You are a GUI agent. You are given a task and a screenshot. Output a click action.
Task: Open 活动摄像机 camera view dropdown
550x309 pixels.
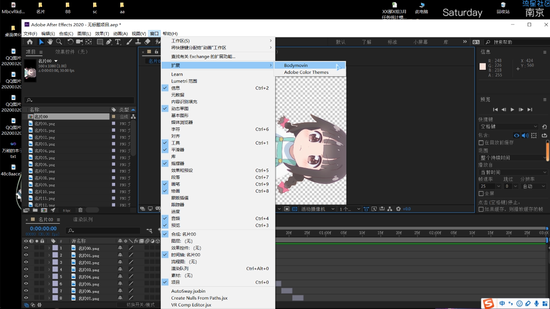318,209
